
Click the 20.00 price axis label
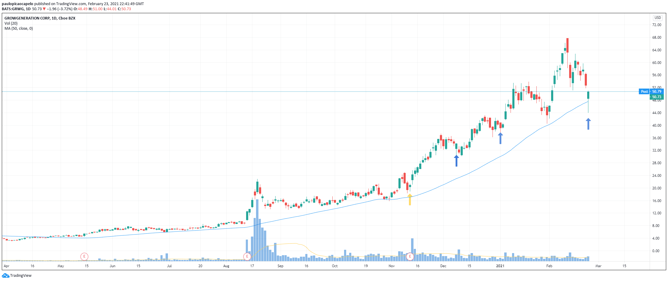pyautogui.click(x=657, y=188)
